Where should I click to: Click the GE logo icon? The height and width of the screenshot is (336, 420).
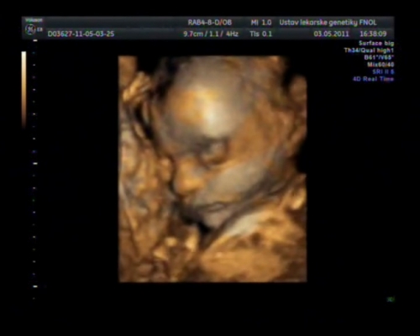pyautogui.click(x=30, y=29)
